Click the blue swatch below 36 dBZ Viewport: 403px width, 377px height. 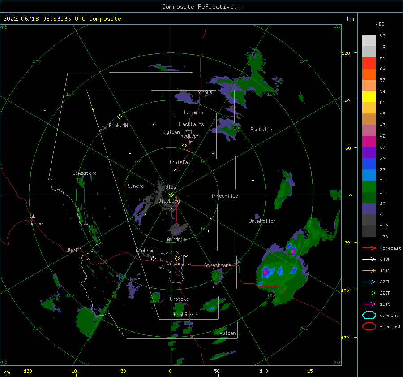(369, 164)
